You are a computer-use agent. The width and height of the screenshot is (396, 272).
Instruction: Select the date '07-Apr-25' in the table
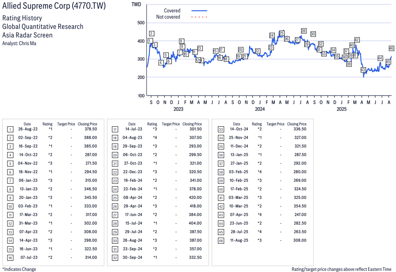click(239, 215)
